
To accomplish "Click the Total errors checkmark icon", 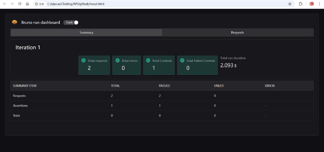I will 118,61.
